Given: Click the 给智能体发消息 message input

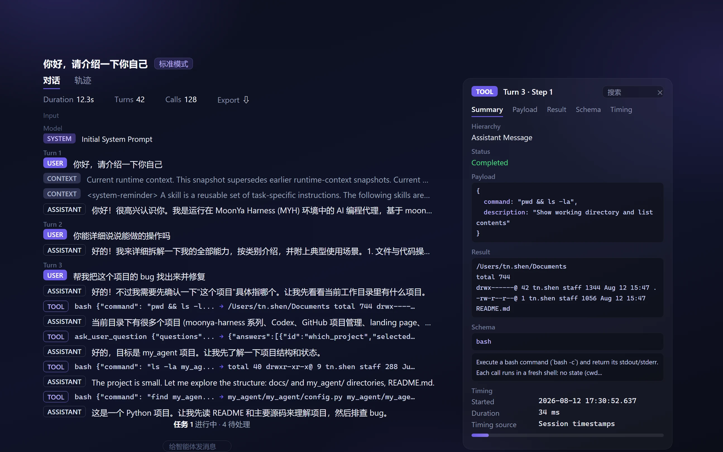Looking at the screenshot, I should (197, 446).
